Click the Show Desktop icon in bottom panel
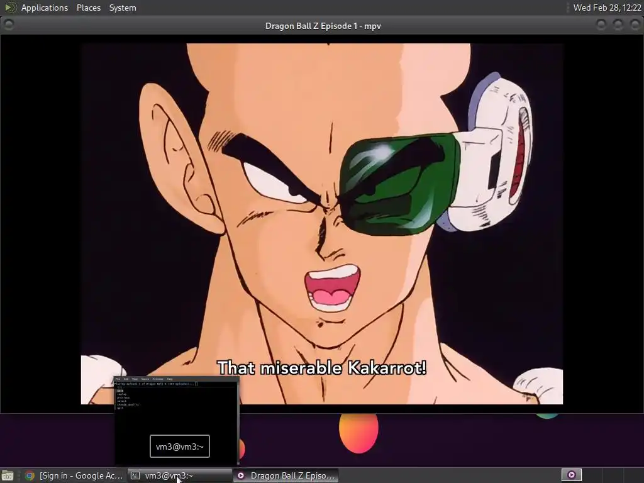Screen dimensions: 644x483 [x=8, y=475]
